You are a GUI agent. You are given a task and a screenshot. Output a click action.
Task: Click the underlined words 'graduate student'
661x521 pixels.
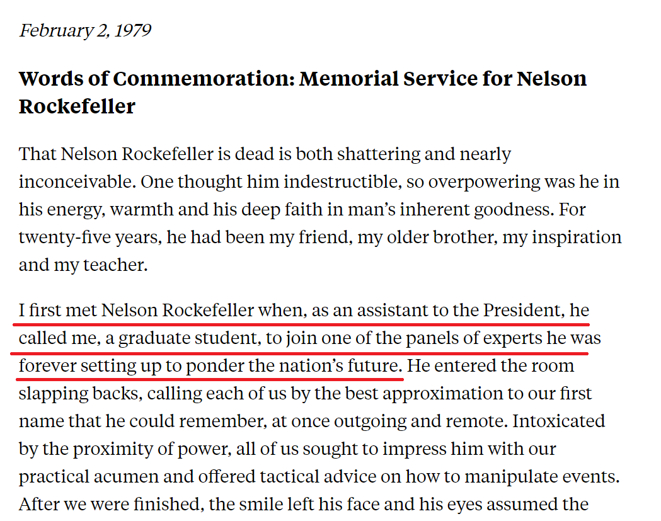coord(188,338)
